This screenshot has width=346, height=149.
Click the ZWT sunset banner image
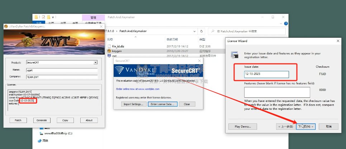point(54,42)
